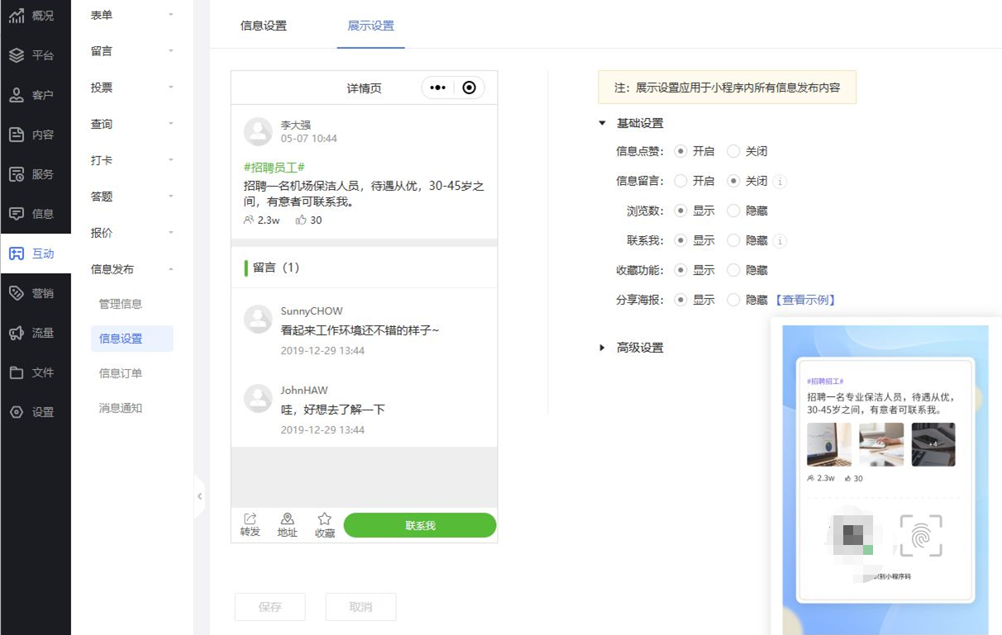Click the green 联系我 button
Image resolution: width=1002 pixels, height=635 pixels.
pos(420,525)
